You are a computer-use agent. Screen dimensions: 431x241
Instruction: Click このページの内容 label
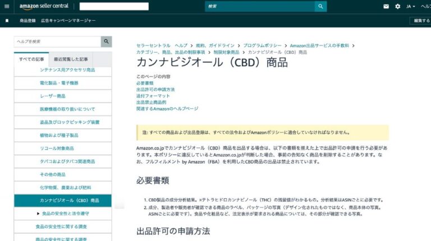point(153,77)
